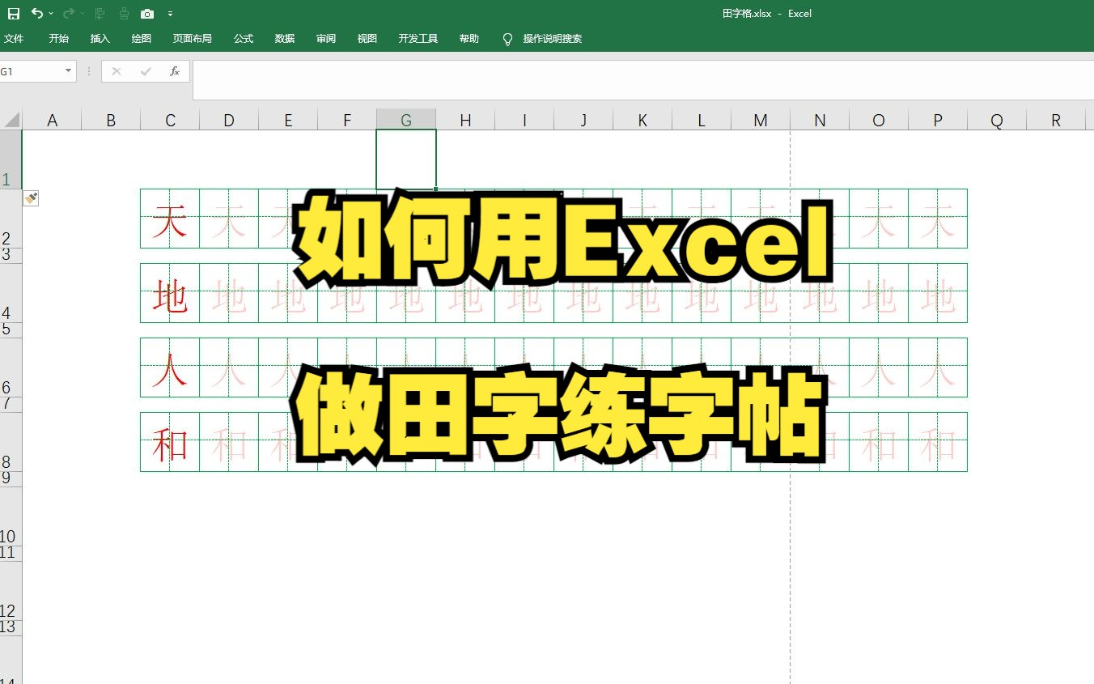The height and width of the screenshot is (684, 1094).
Task: Switch to the 开发工具 ribbon tab
Action: coord(418,39)
